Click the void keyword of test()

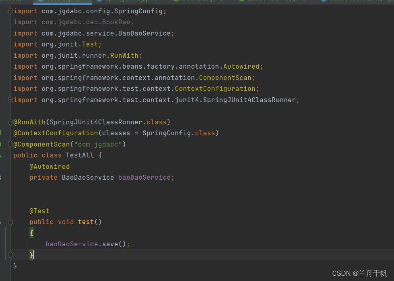[x=66, y=222]
